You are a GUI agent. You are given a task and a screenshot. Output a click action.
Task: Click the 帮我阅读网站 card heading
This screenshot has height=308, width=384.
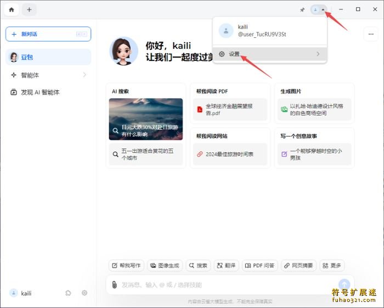[x=212, y=136]
